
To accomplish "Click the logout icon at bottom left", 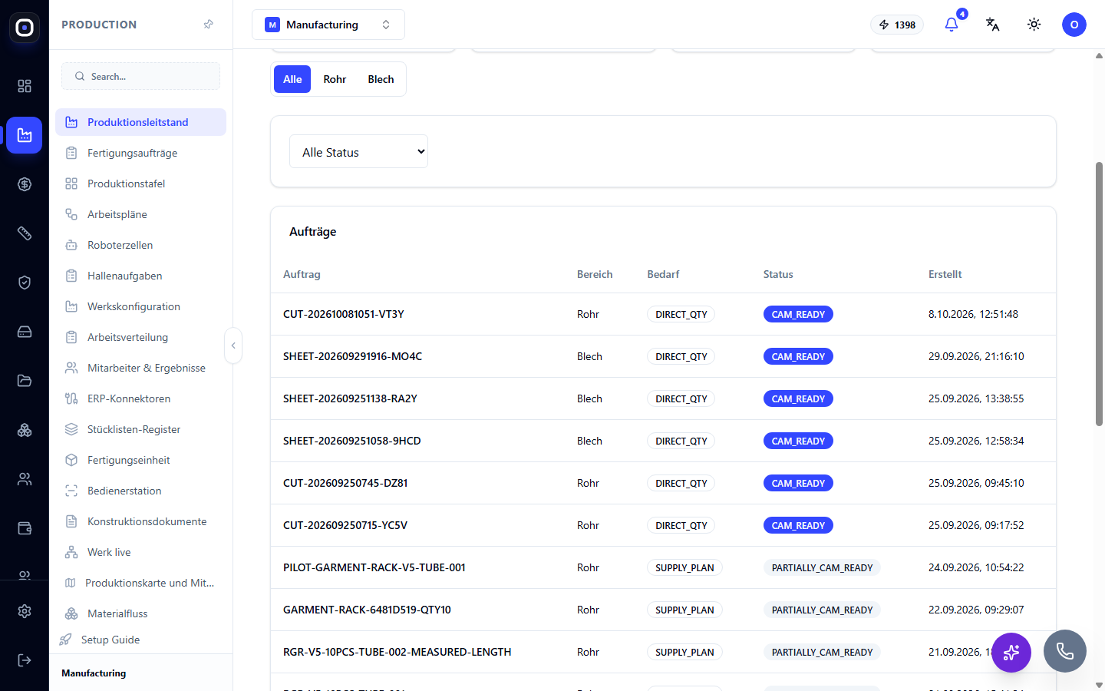I will (25, 660).
